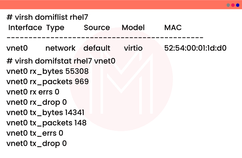The height and width of the screenshot is (158, 242).
Task: Click the red dot in the title bar
Action: coord(233,5)
